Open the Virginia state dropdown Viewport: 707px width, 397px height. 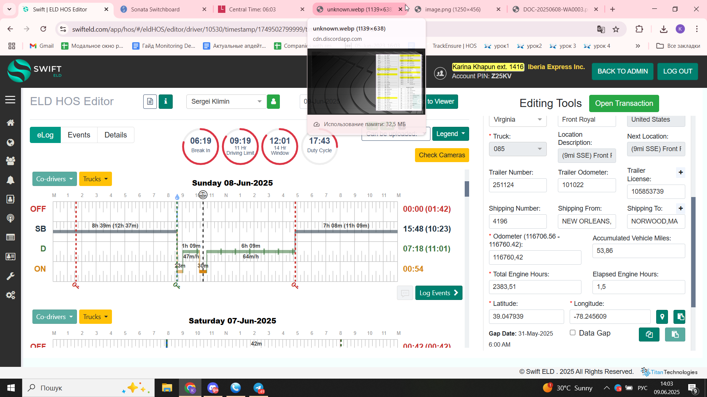tap(517, 120)
